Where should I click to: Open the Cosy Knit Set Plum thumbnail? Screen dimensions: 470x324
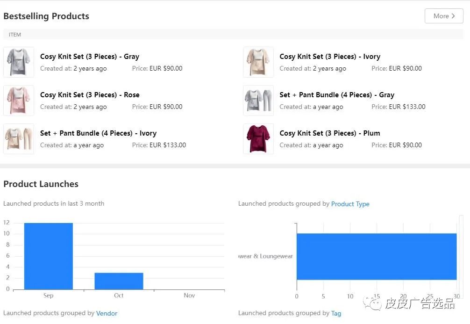point(258,139)
